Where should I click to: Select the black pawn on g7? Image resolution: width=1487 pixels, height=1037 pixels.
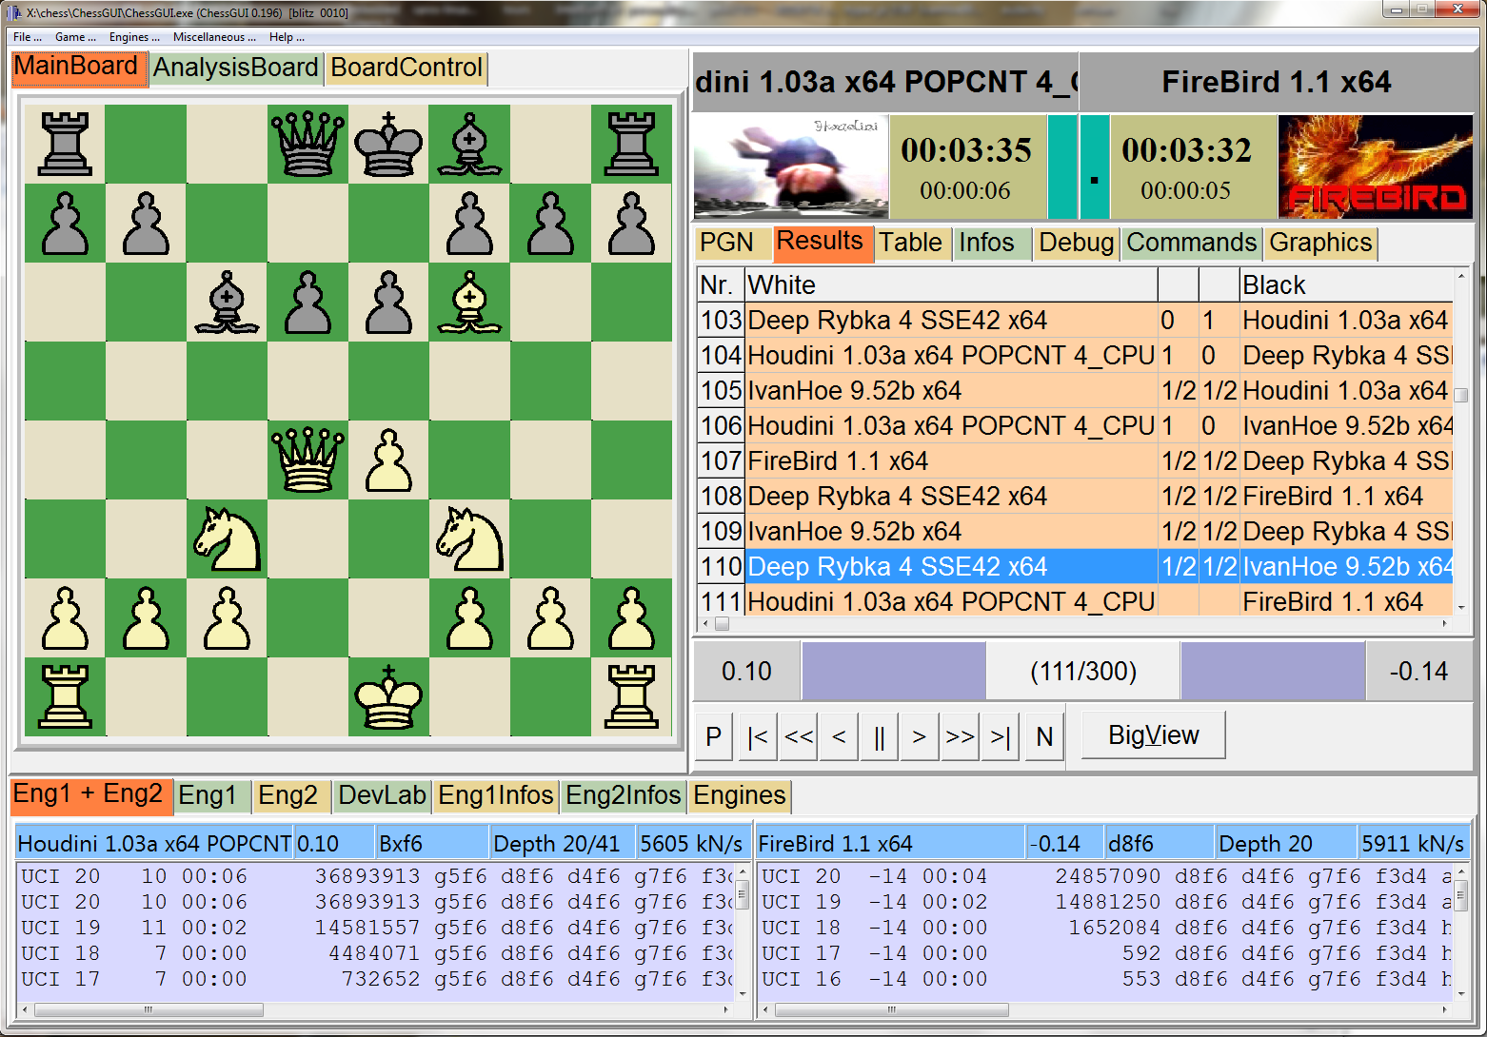coord(550,223)
